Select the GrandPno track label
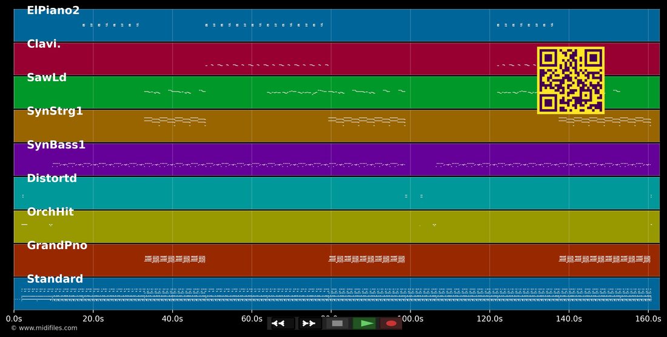The height and width of the screenshot is (337, 667). pos(57,245)
